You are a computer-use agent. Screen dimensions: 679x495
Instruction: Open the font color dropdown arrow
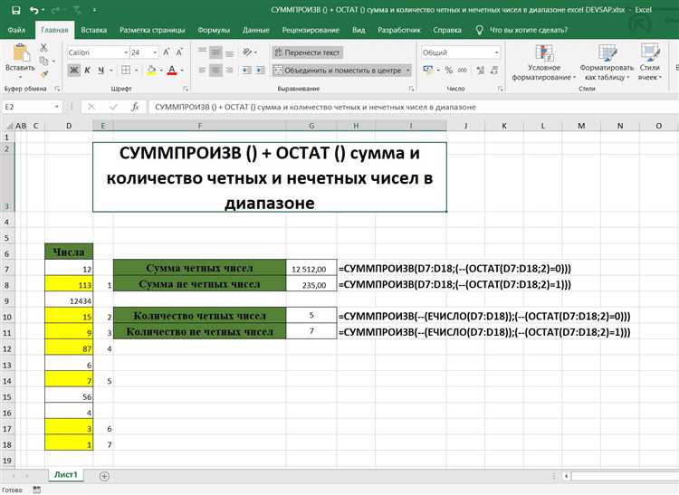[x=182, y=70]
